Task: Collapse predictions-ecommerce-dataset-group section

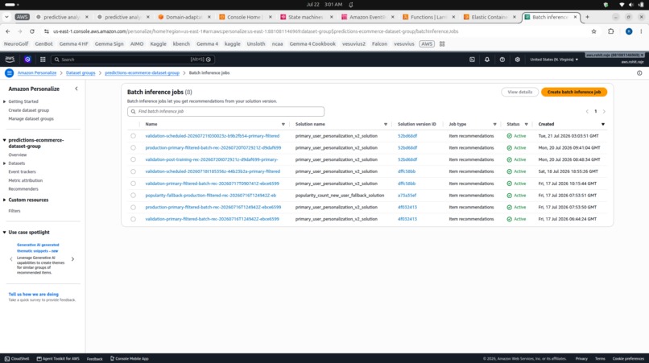Action: (x=5, y=140)
